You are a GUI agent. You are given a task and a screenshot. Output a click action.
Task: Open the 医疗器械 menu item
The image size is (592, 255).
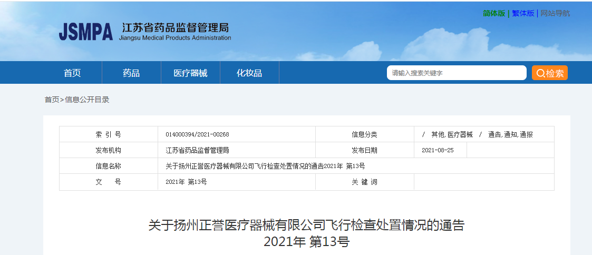click(x=190, y=73)
